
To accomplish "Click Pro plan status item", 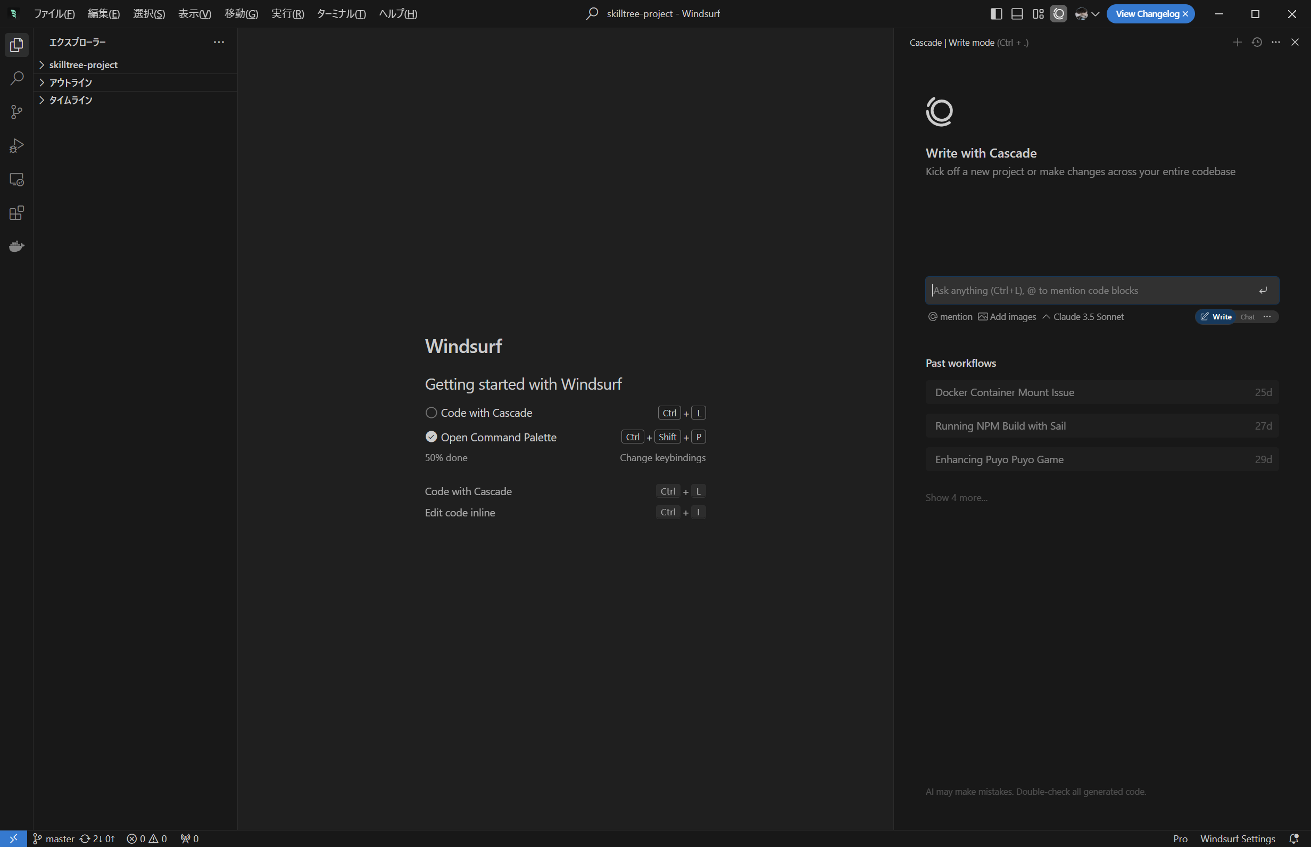I will [x=1180, y=838].
